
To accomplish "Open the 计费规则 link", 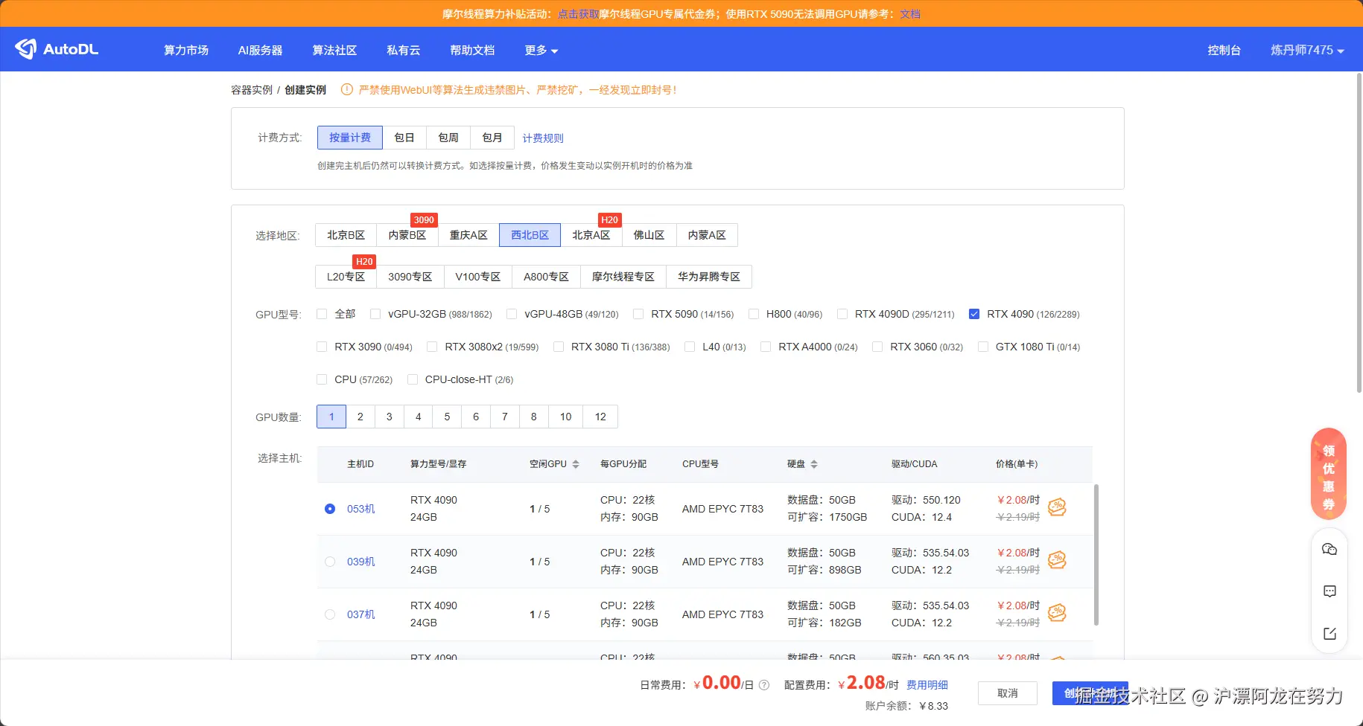I will point(543,138).
